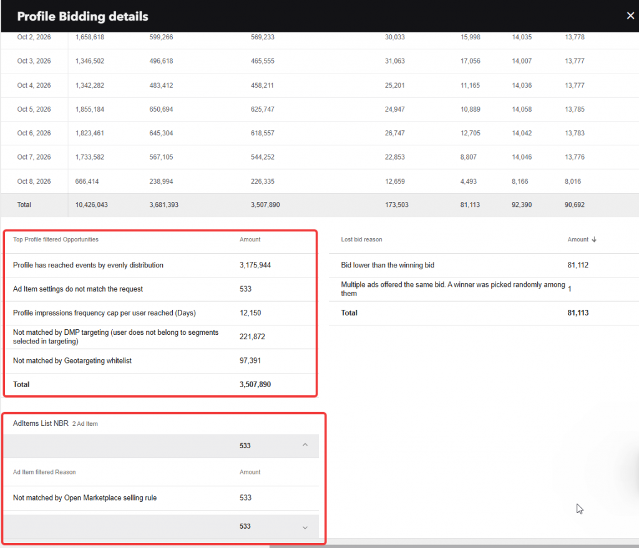
Task: Click 'Multiple ads offered the same bid' row
Action: click(x=484, y=289)
